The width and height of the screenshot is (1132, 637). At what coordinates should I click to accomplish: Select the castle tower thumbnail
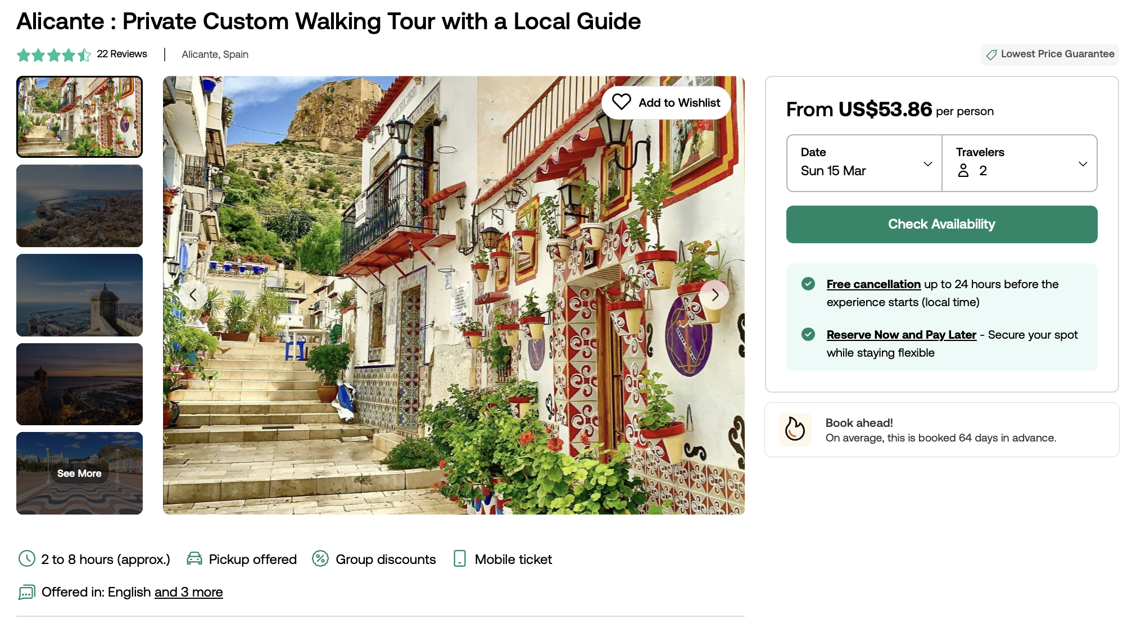(79, 295)
